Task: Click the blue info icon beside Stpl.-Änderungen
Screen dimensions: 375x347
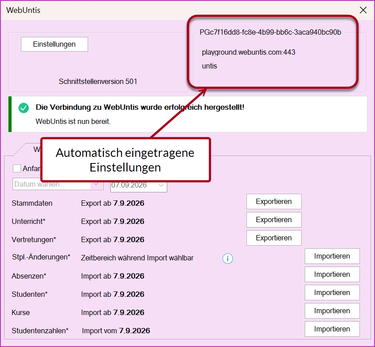Action: [227, 259]
